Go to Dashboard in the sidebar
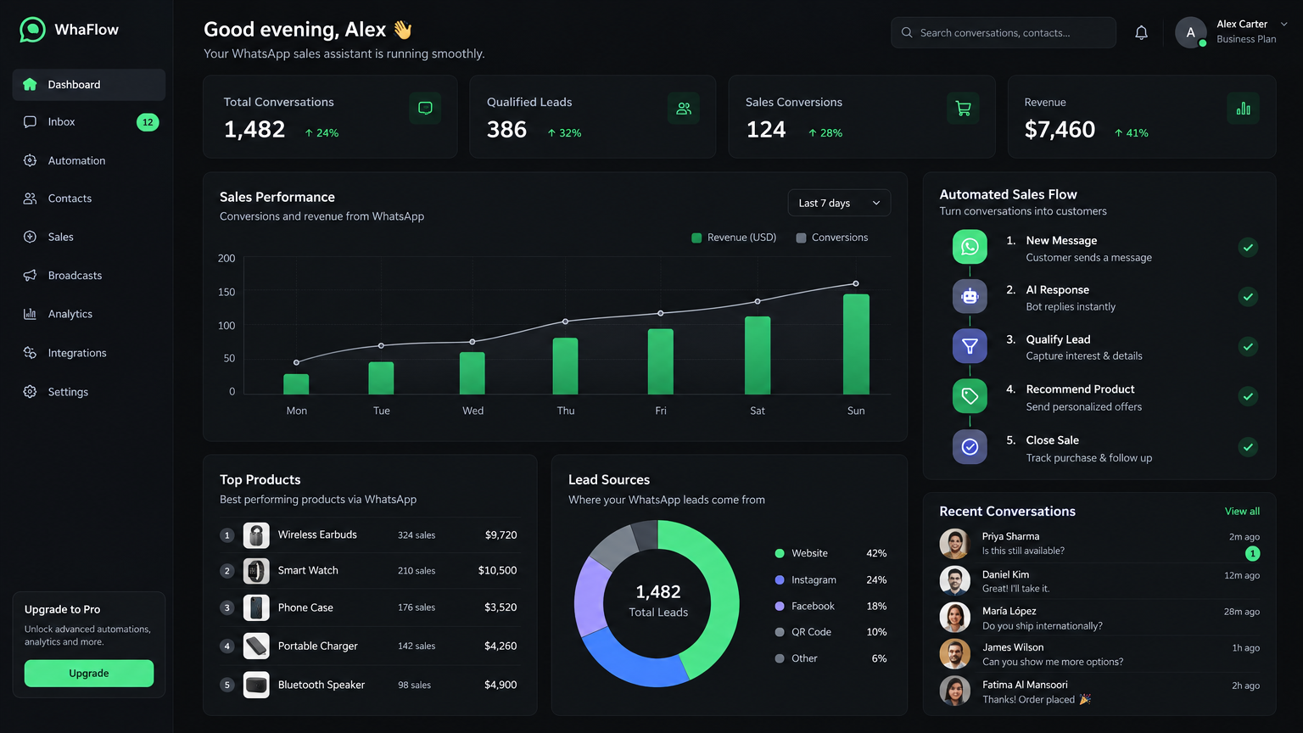 (x=89, y=85)
